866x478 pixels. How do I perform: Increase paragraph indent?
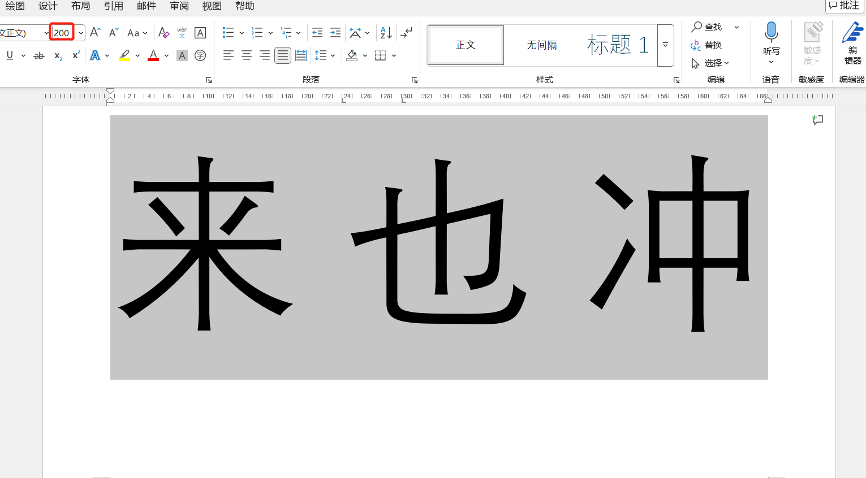click(335, 33)
